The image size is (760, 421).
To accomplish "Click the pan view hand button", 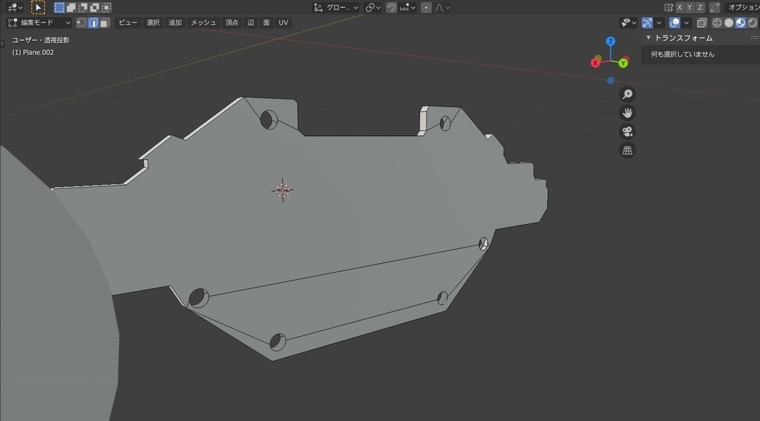I will pyautogui.click(x=627, y=113).
